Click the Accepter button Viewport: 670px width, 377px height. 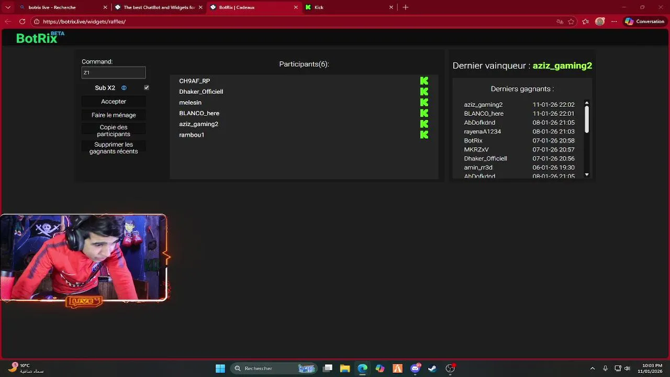(114, 102)
